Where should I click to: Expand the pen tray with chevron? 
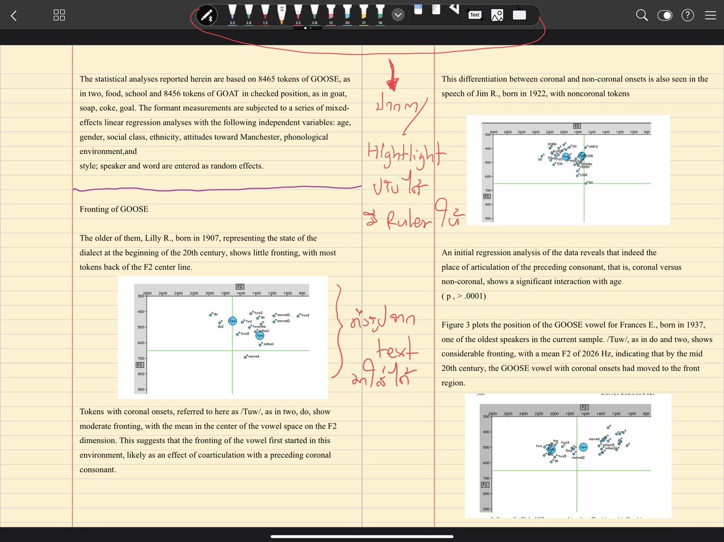(x=398, y=15)
